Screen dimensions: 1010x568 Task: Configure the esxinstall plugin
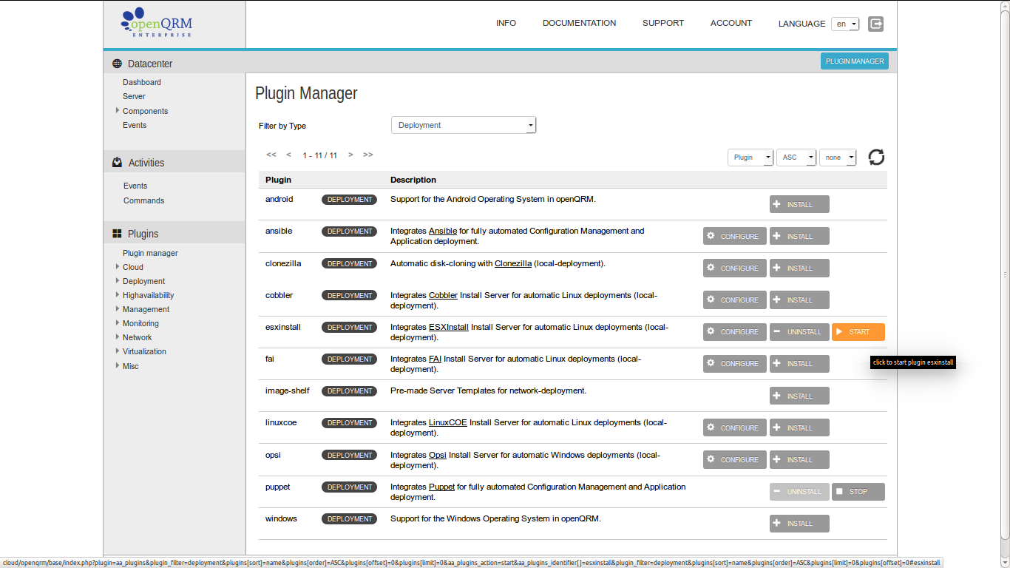[x=735, y=331]
